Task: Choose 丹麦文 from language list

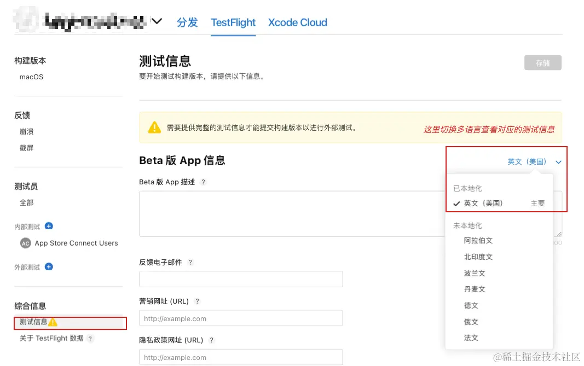Action: (x=475, y=289)
